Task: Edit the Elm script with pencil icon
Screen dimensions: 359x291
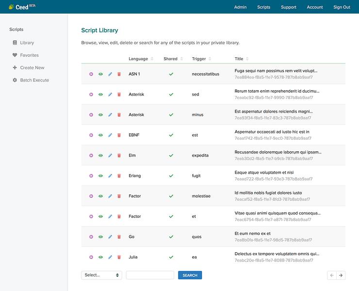Action: coord(110,156)
